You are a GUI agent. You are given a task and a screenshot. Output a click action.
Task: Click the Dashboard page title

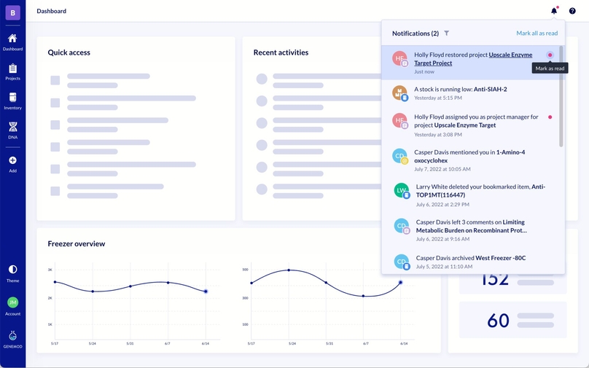click(52, 11)
